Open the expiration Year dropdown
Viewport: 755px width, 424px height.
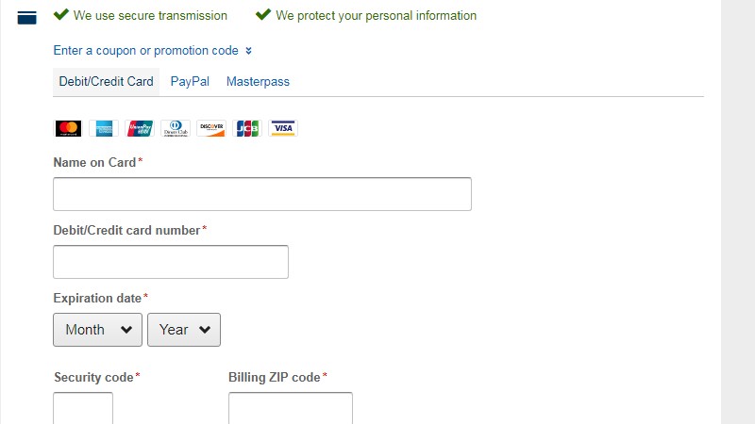(x=184, y=330)
